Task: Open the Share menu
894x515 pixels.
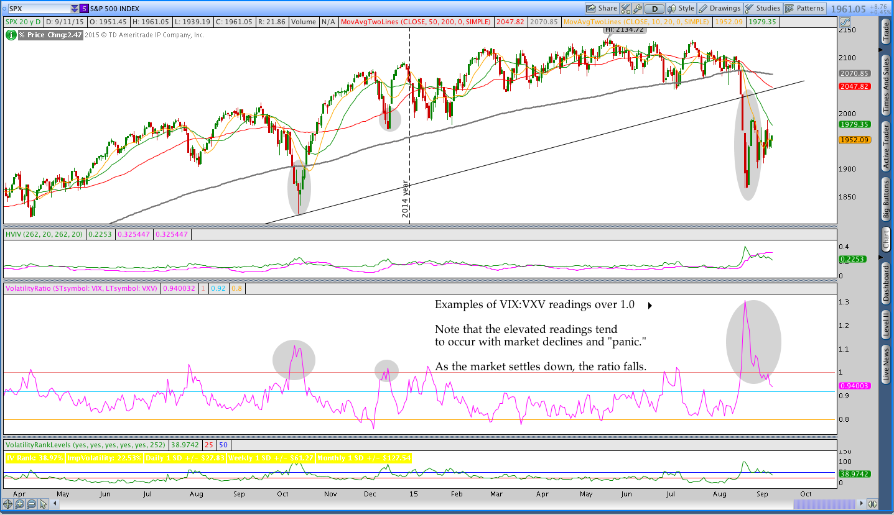Action: (x=602, y=9)
